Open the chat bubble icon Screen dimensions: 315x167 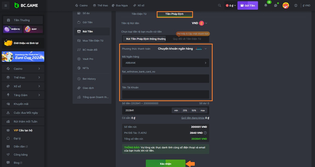[276, 5]
